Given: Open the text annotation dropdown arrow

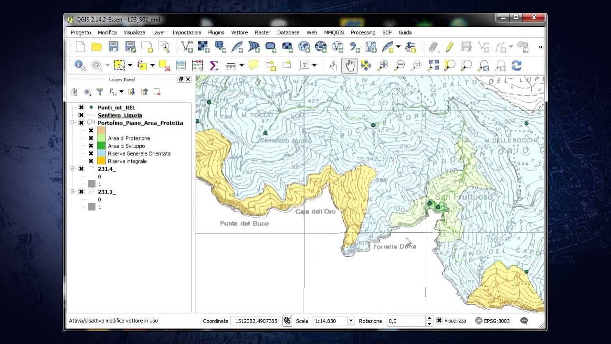Looking at the screenshot, I should pos(314,65).
